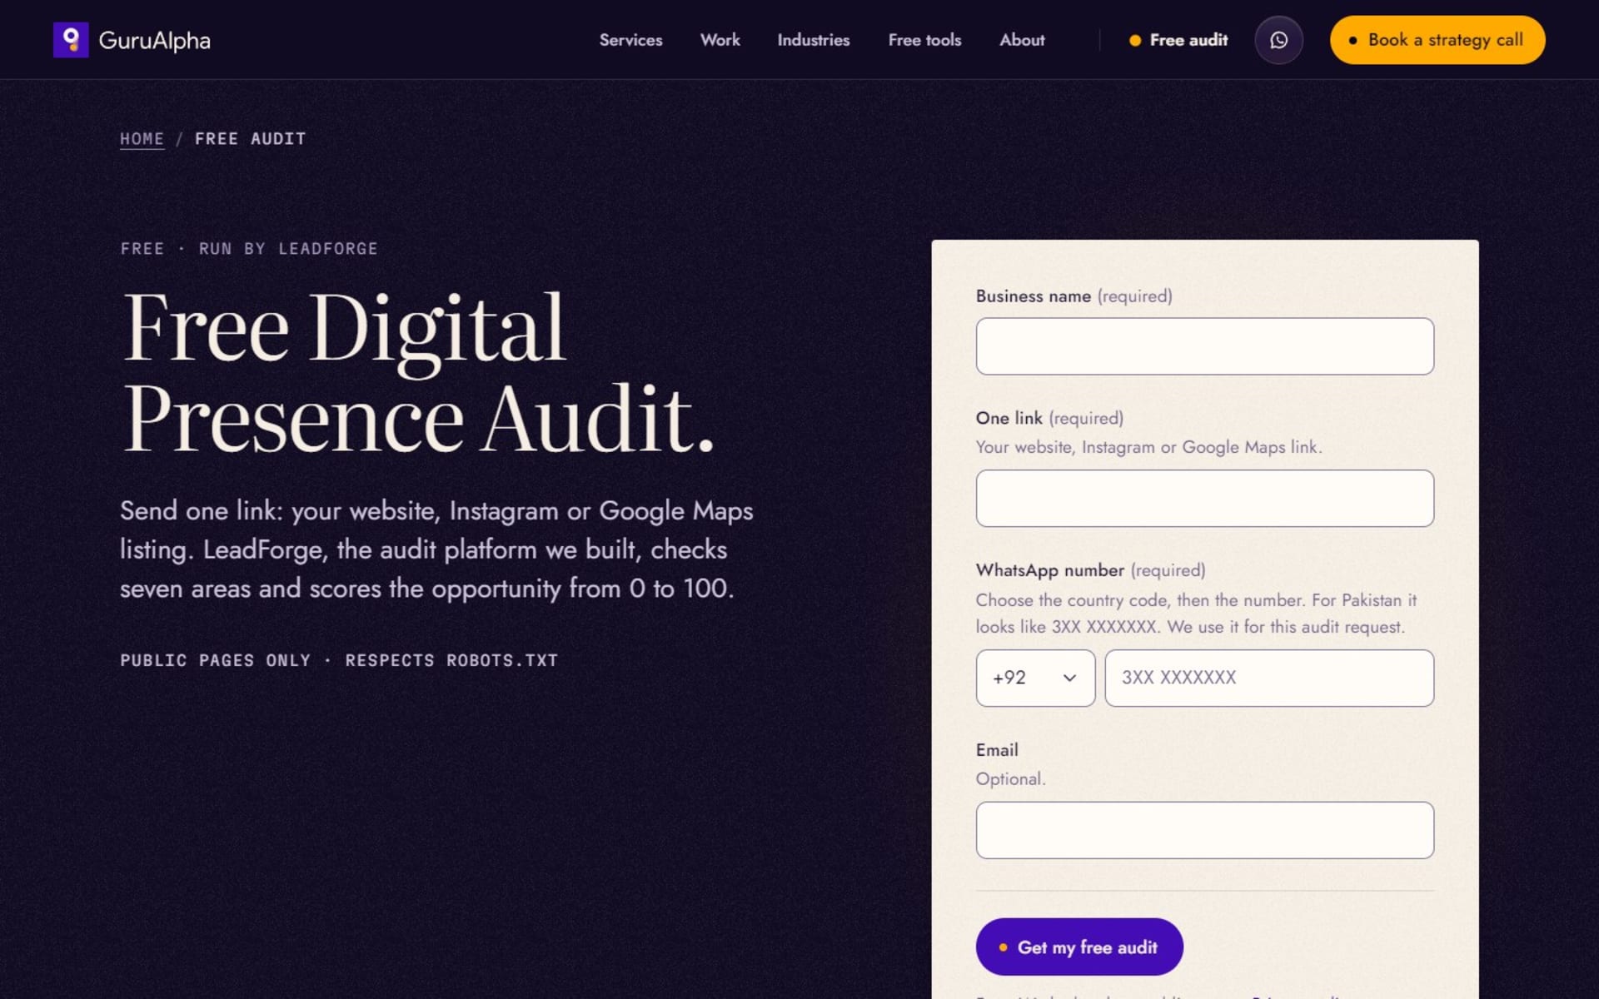
Task: Expand the +92 country code dropdown
Action: tap(1035, 678)
